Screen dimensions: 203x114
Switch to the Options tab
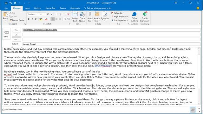pos(37,8)
